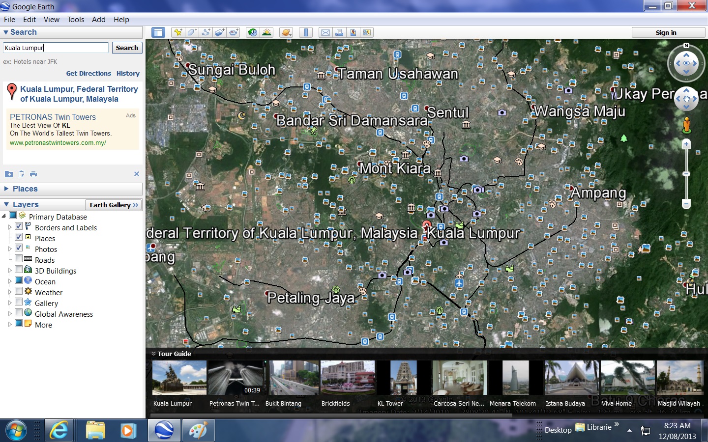Open the Record a Tour camera tool
This screenshot has width=708, height=442.
(234, 32)
